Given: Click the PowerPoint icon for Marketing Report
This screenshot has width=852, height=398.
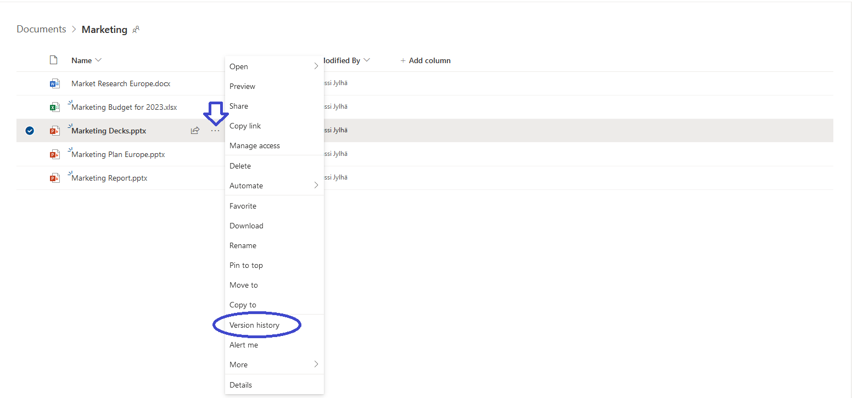Looking at the screenshot, I should coord(54,178).
